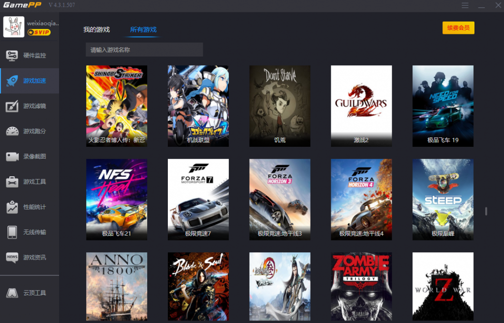Click the 云顶工具 menu label

click(34, 293)
